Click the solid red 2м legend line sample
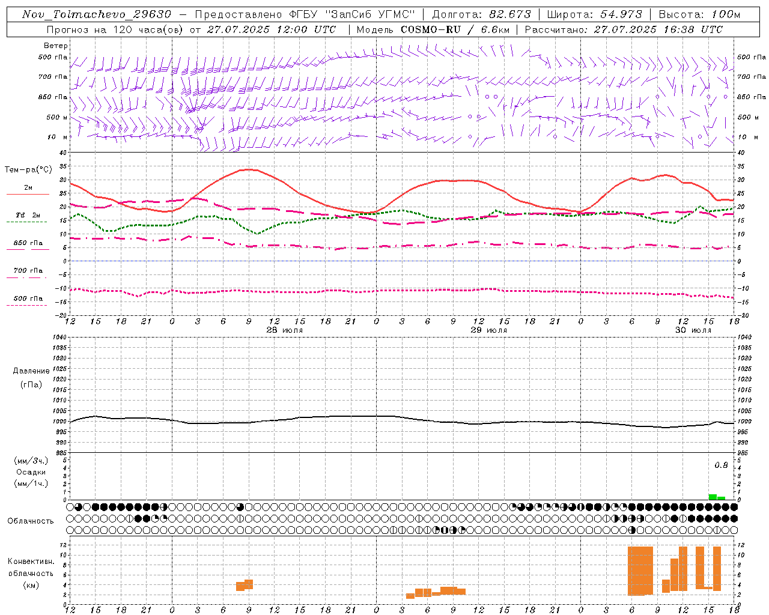Viewport: 769px width, 615px height. coord(28,195)
